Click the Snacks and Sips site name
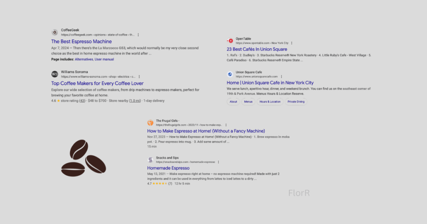Image resolution: width=427 pixels, height=224 pixels. pos(167,158)
